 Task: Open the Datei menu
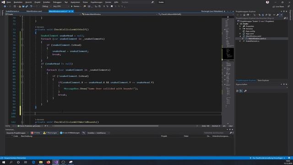tap(9, 2)
